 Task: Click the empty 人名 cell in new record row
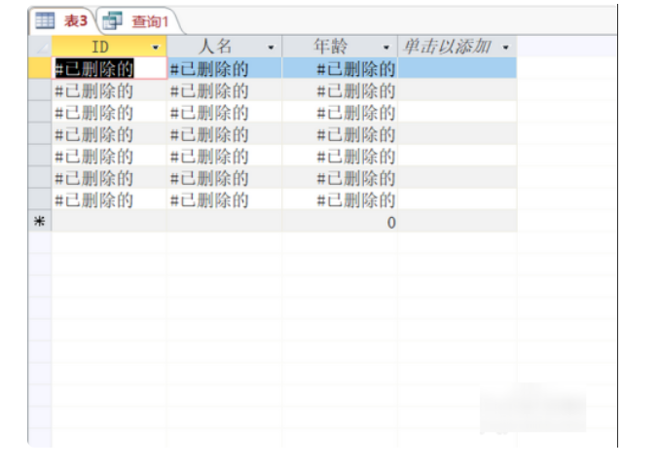click(x=225, y=221)
